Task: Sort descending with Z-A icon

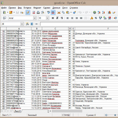Action: (x=103, y=12)
